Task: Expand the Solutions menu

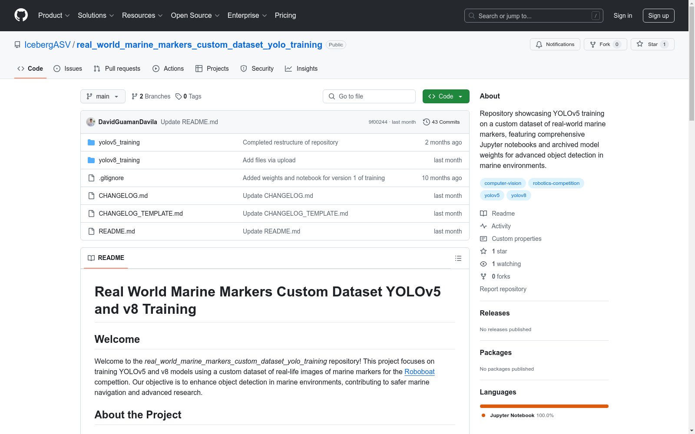Action: tap(96, 16)
